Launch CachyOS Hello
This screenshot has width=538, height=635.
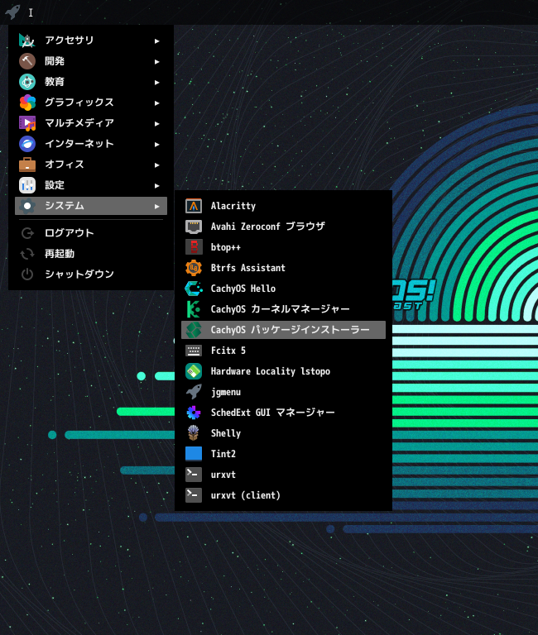coord(283,289)
